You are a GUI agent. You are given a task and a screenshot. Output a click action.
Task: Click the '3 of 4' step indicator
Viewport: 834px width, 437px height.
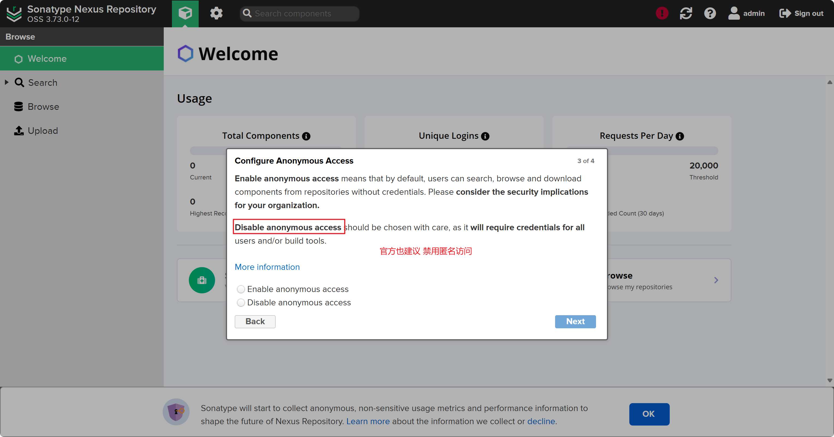pos(586,161)
